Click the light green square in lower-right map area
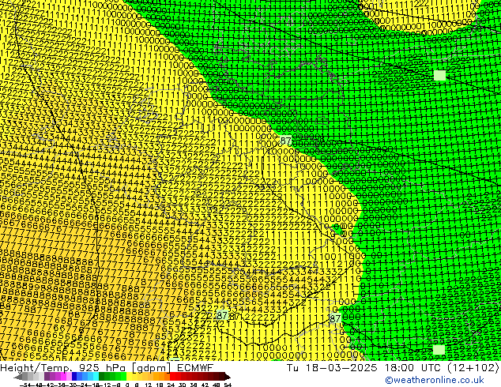 point(439,350)
